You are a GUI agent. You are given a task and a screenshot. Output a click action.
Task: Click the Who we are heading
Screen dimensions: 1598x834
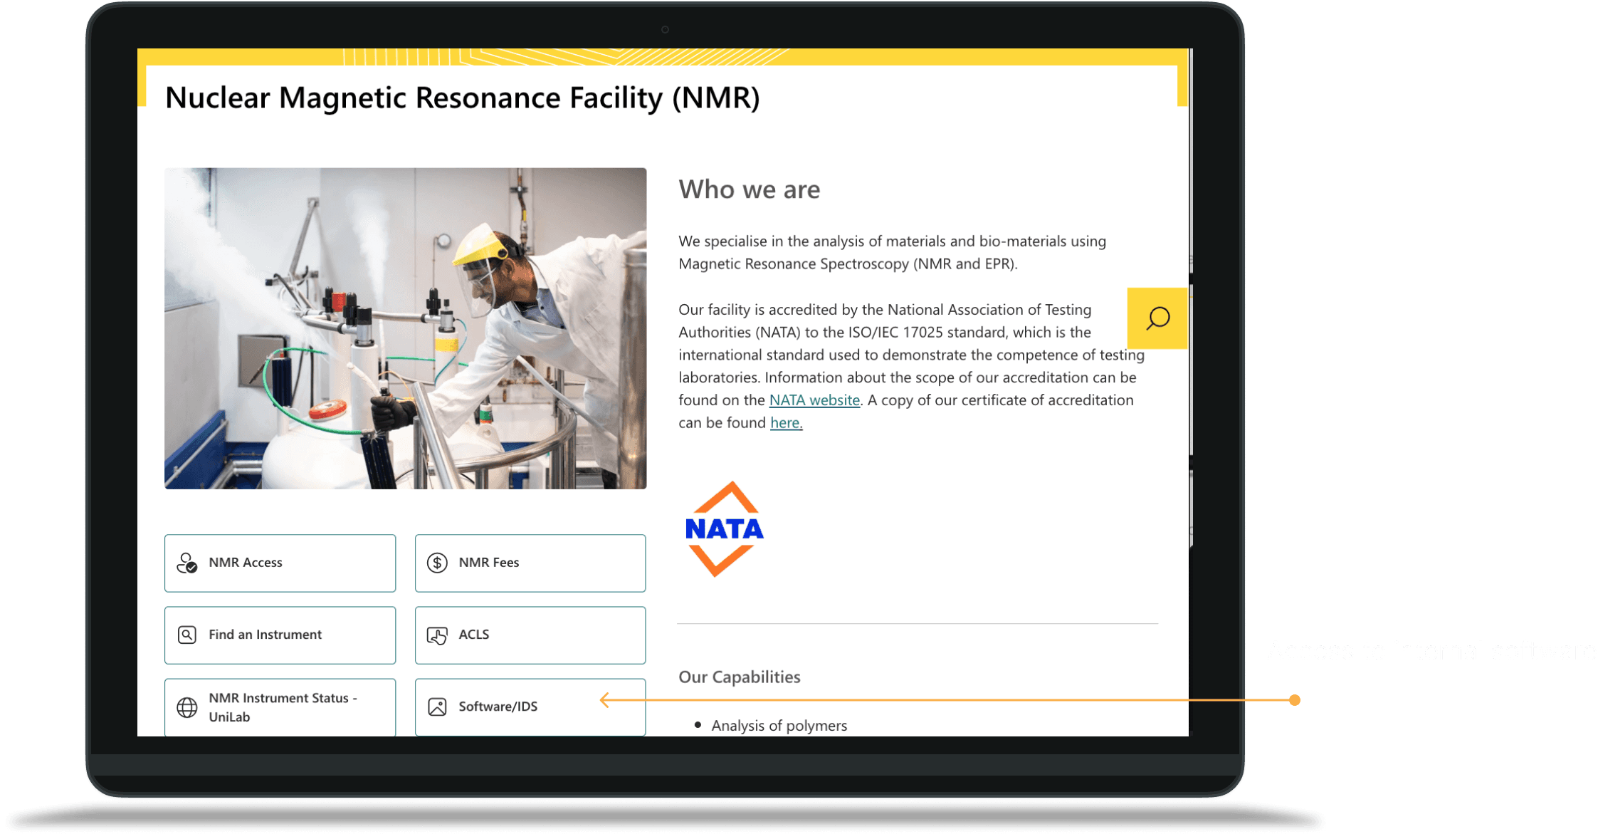[749, 189]
